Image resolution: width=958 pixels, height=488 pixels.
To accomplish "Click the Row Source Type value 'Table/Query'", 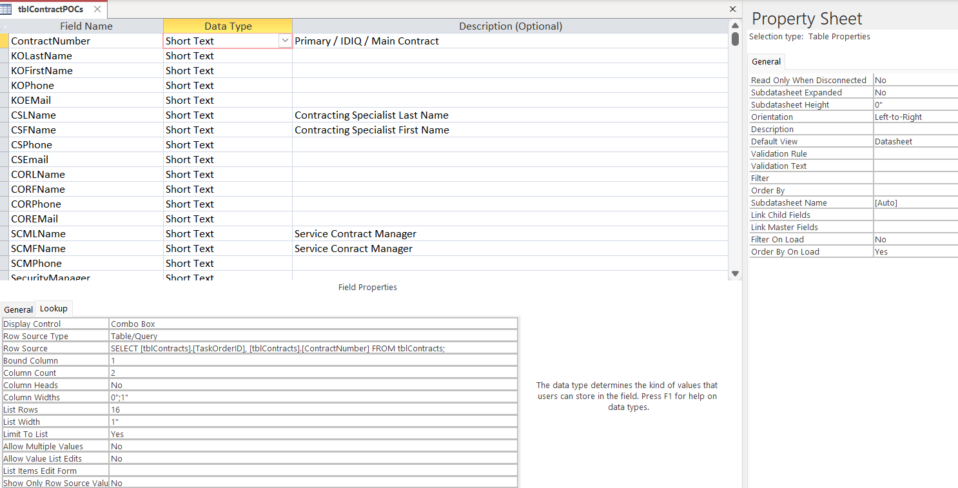I will [313, 337].
